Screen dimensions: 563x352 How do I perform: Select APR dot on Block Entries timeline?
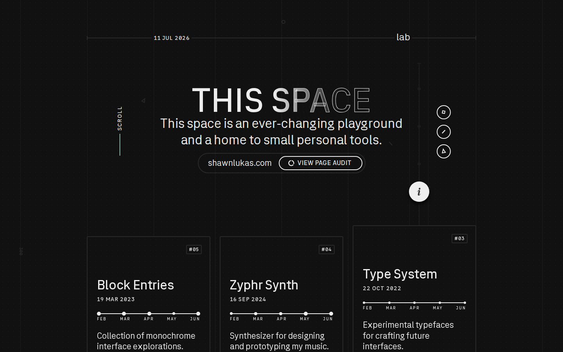(x=149, y=314)
